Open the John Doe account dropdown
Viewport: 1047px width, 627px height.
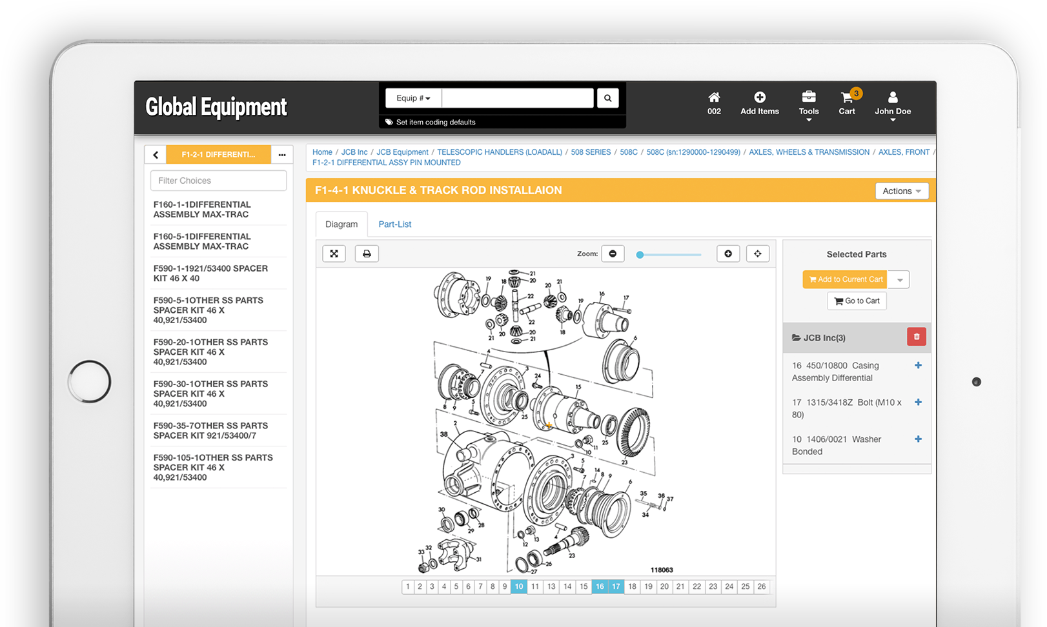pos(893,105)
